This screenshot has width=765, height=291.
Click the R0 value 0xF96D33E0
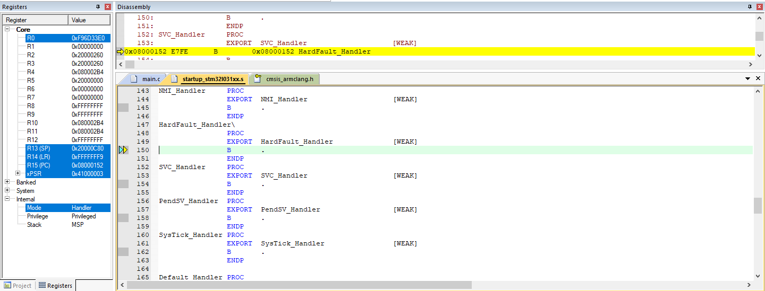88,38
